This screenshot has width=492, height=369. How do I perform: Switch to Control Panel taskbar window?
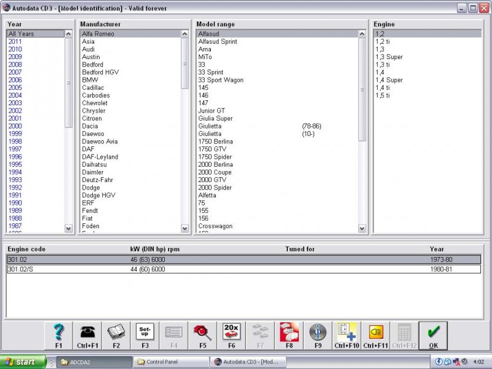[x=171, y=362]
